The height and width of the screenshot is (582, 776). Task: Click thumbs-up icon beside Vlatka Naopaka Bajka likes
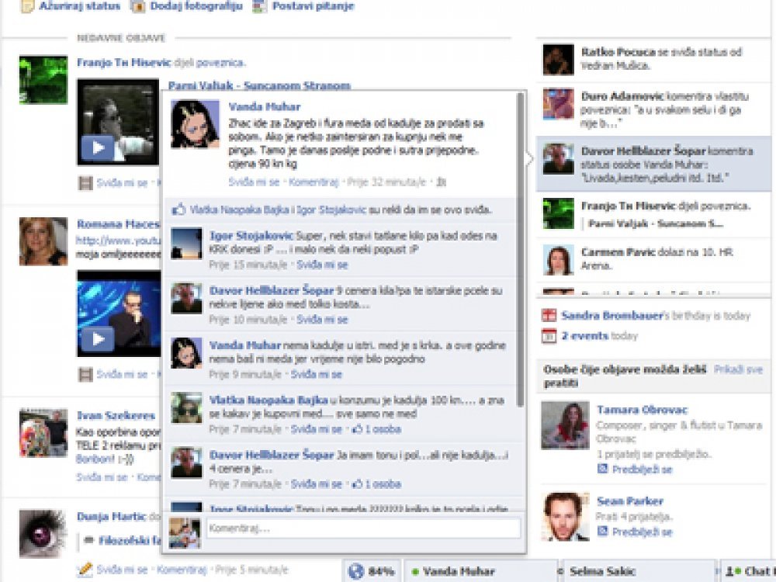coord(178,210)
